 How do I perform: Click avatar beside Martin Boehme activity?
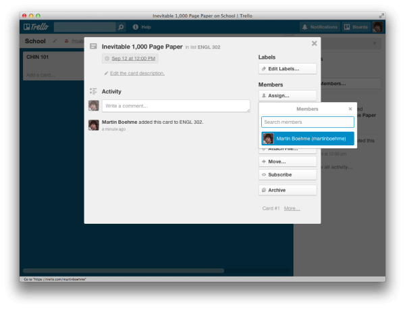coord(94,125)
